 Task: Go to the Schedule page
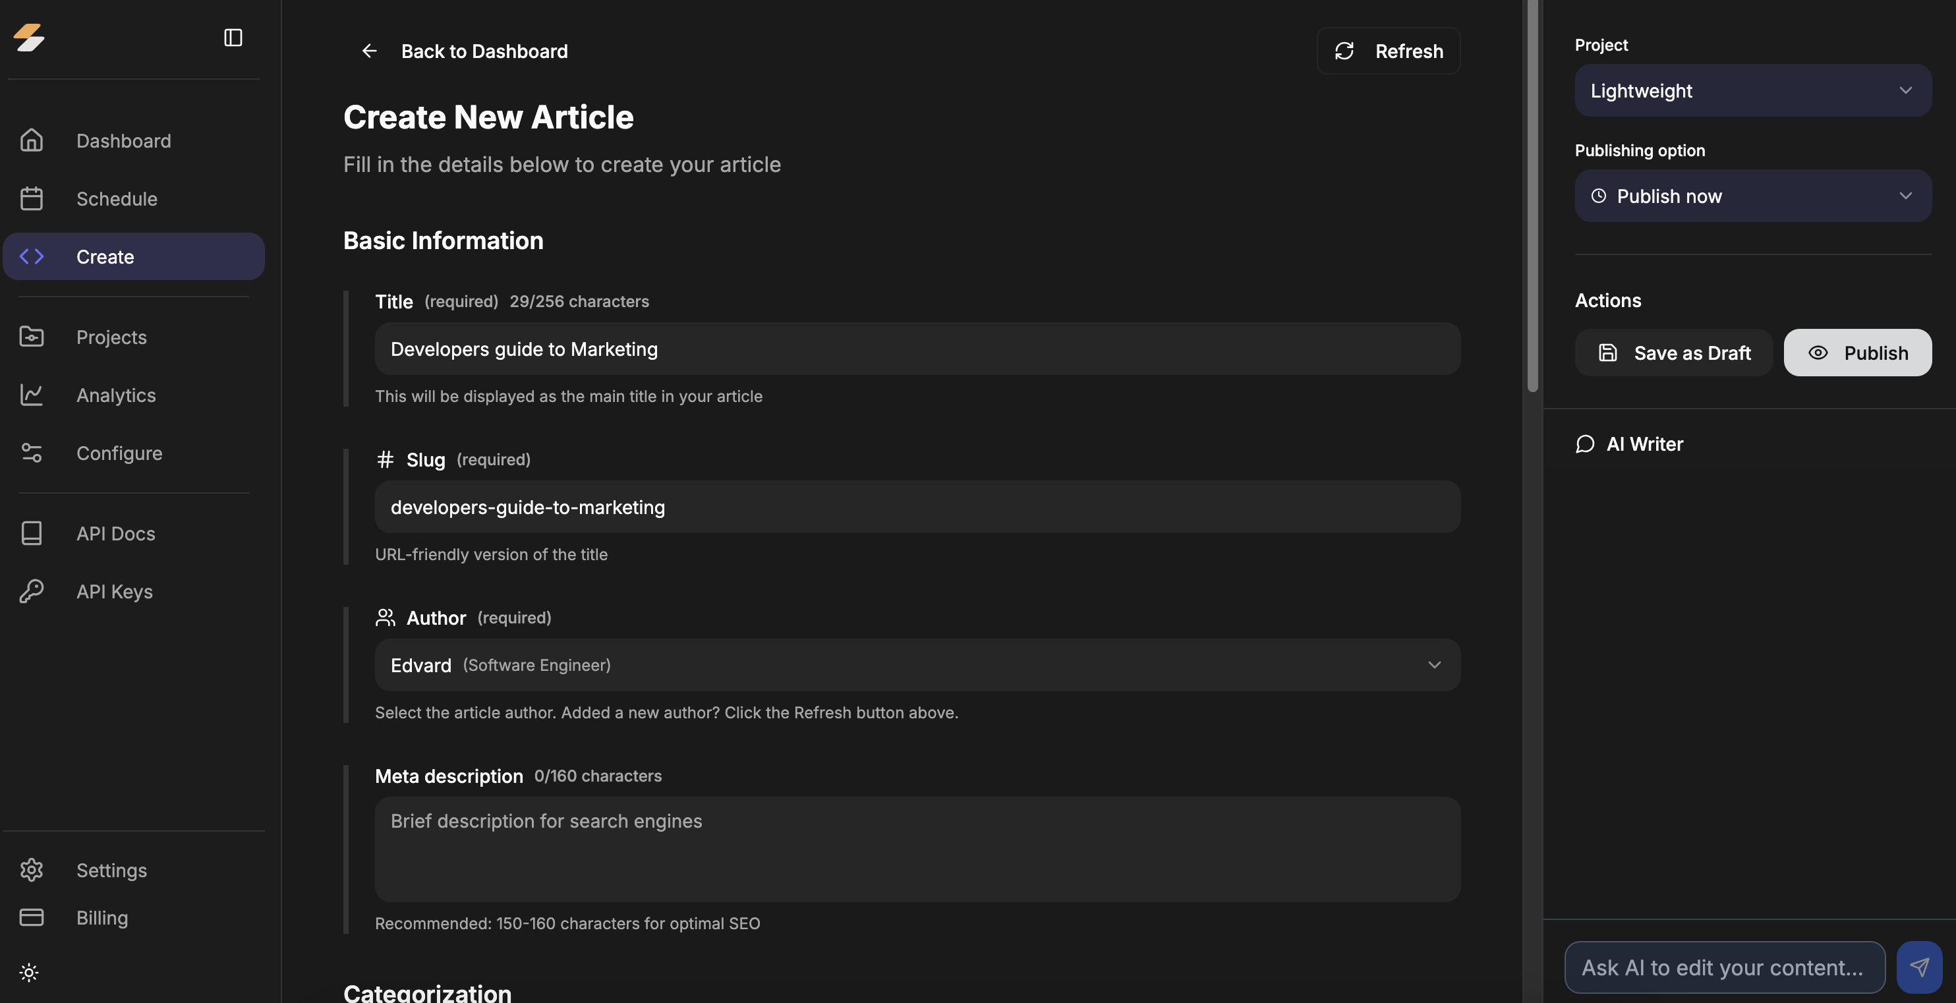(116, 199)
